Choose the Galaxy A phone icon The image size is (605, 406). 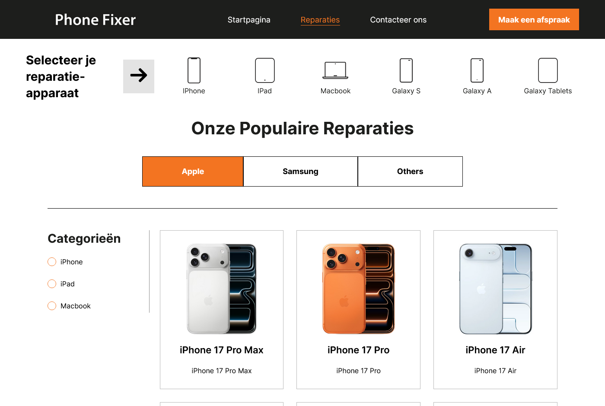click(x=477, y=70)
